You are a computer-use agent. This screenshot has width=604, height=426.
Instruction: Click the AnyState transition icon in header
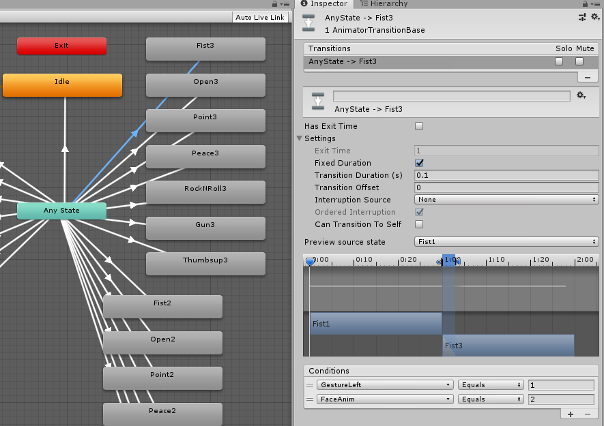tap(308, 23)
